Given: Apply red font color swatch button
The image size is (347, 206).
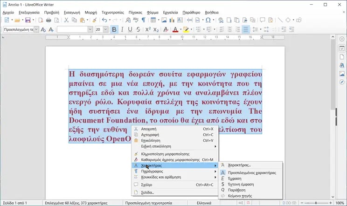Looking at the screenshot, I should point(175,29).
